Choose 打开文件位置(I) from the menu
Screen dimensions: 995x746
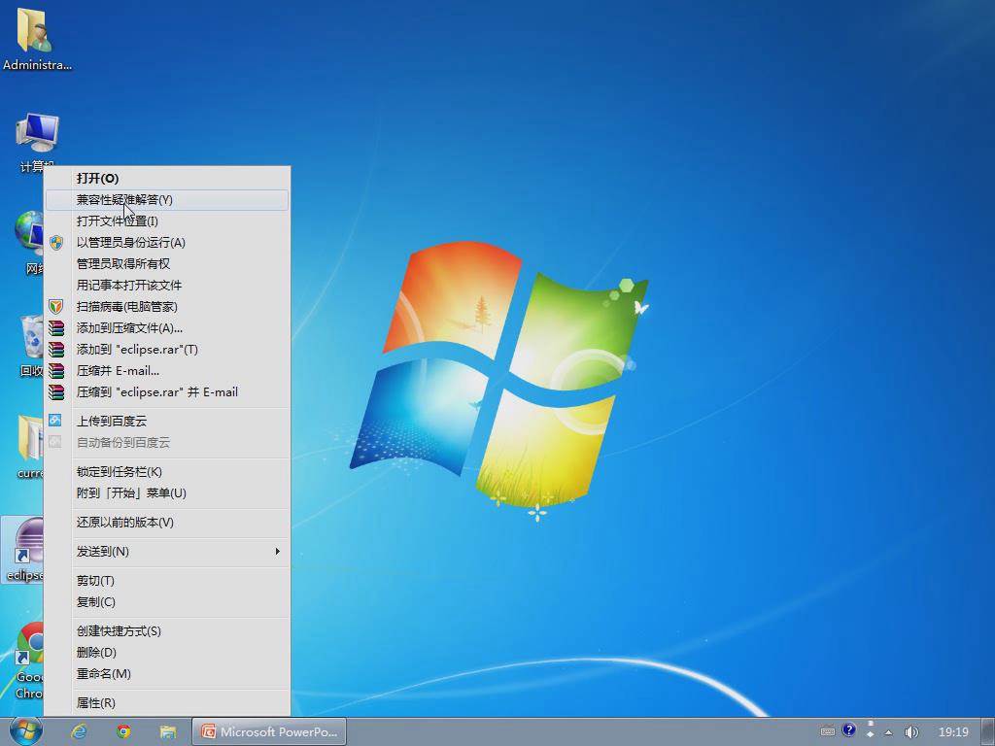[x=167, y=220]
